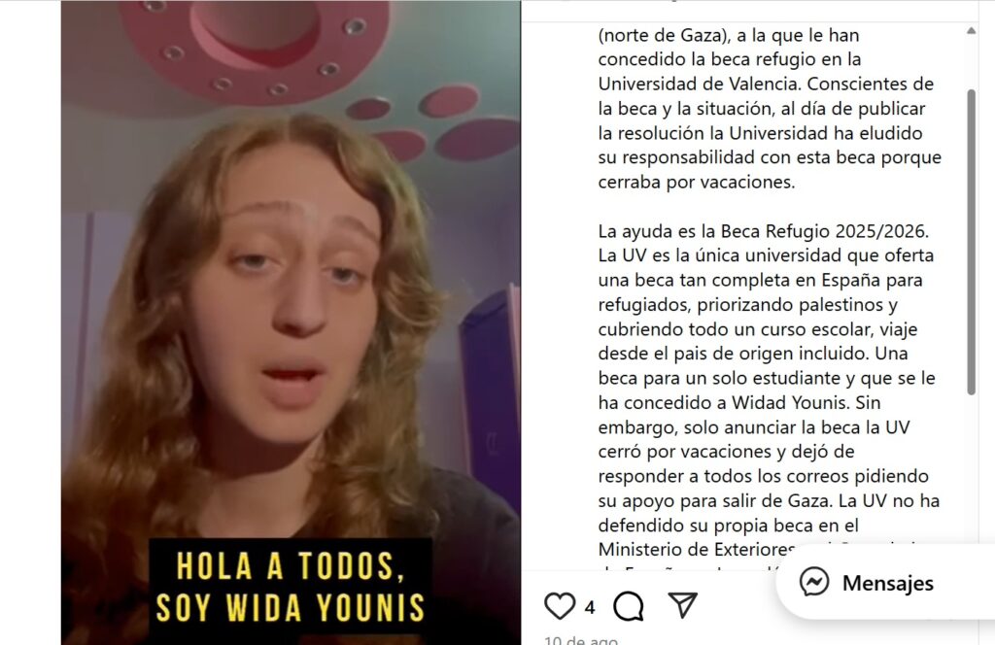This screenshot has height=645, width=995.
Task: Click the caption panel scrollbar thumb
Action: (x=971, y=242)
